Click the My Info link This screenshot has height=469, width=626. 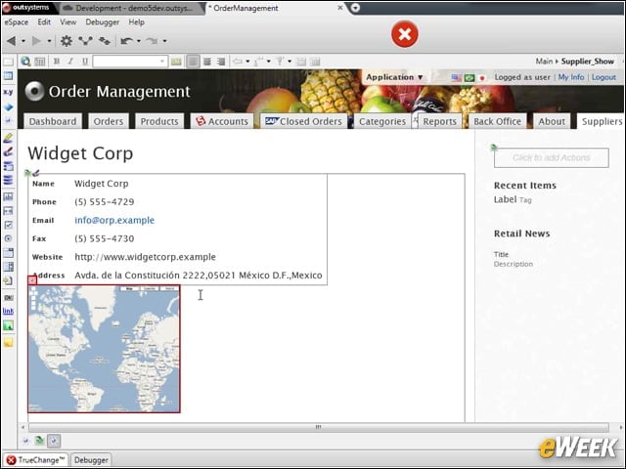(x=571, y=77)
